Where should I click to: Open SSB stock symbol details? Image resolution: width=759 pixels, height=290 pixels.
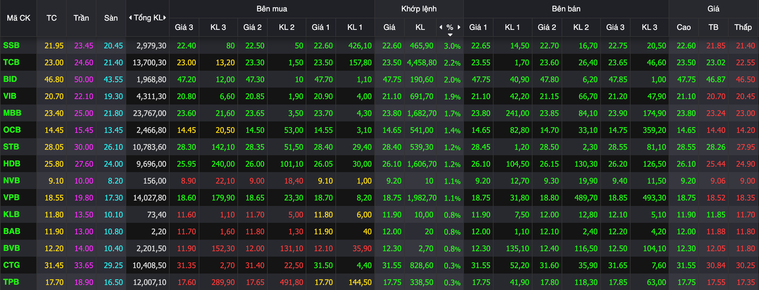(11, 46)
